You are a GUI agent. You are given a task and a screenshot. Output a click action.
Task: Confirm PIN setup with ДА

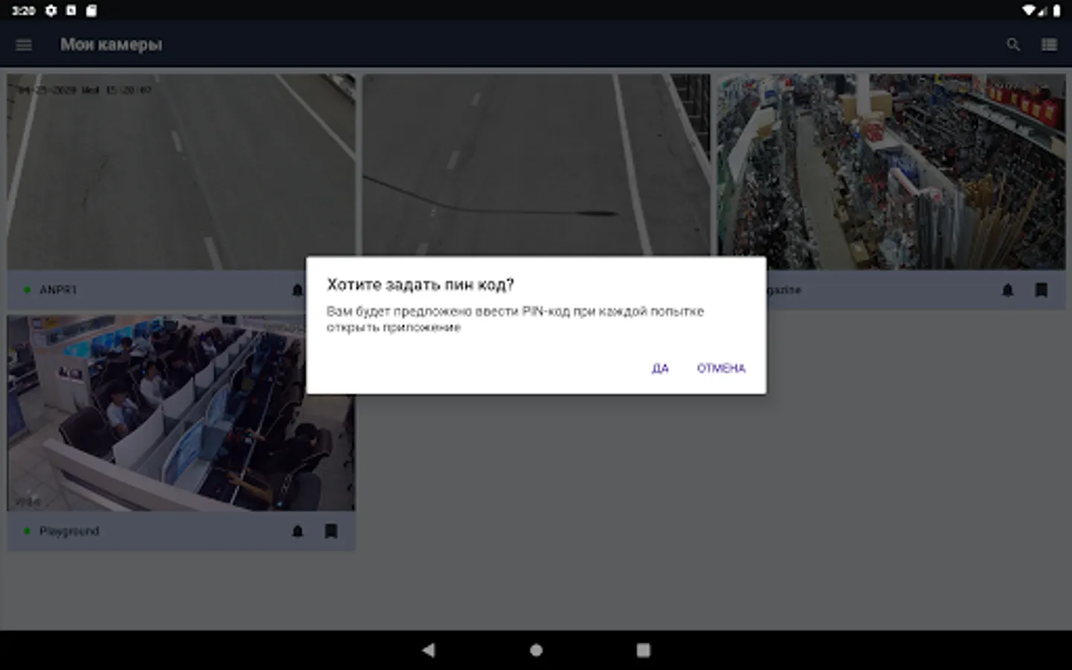click(x=660, y=368)
